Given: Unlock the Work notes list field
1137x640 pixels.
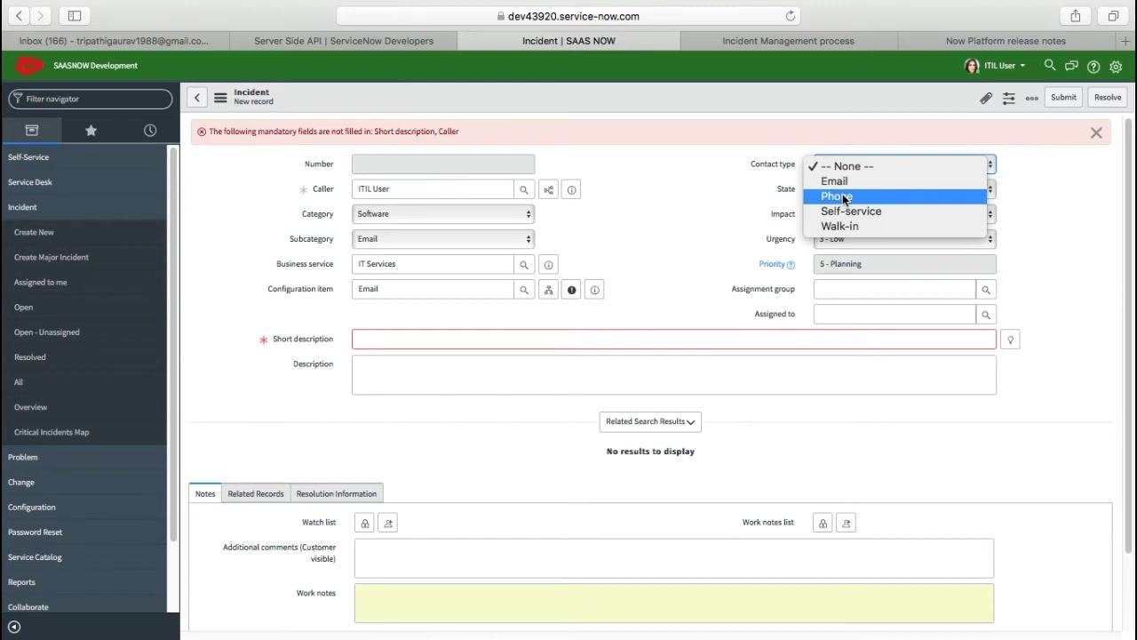Looking at the screenshot, I should pos(823,524).
